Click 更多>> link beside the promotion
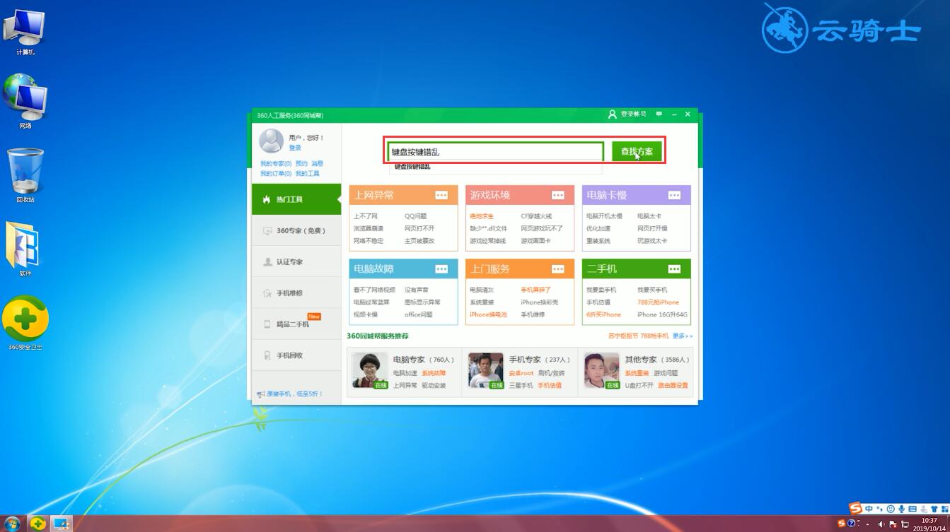The width and height of the screenshot is (950, 532). [x=683, y=336]
